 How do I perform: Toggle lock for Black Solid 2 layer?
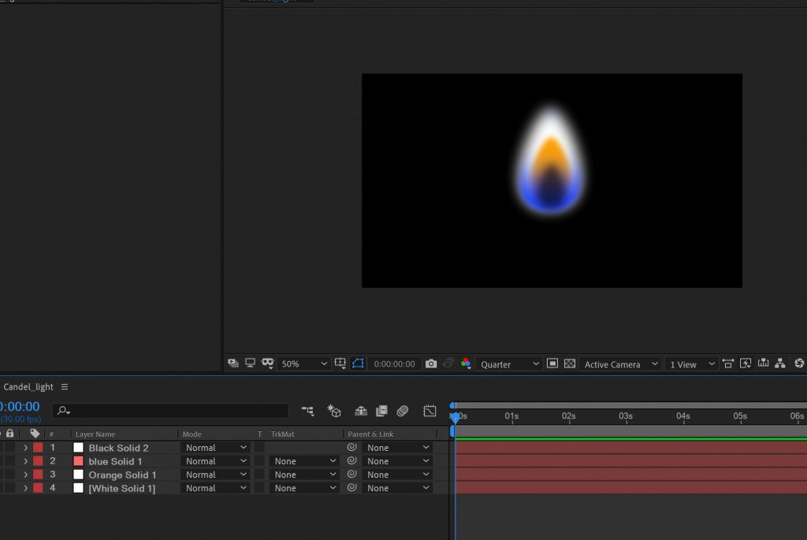[x=9, y=447]
